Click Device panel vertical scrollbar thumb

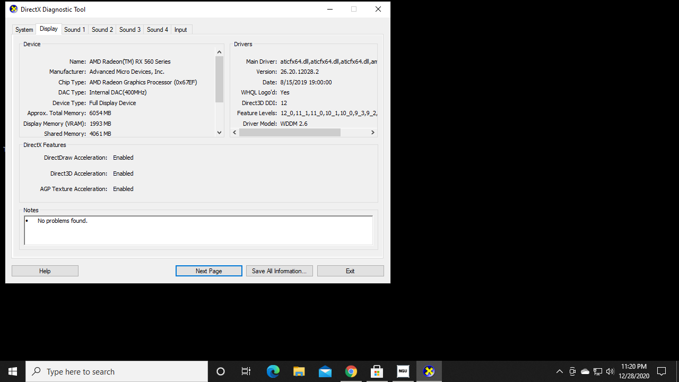(220, 80)
